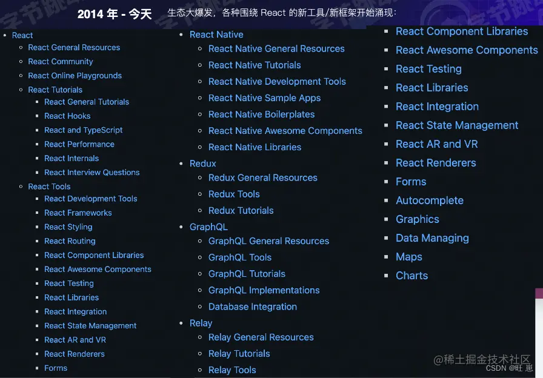This screenshot has height=378, width=543.
Task: Open React Interview Questions
Action: coord(92,173)
